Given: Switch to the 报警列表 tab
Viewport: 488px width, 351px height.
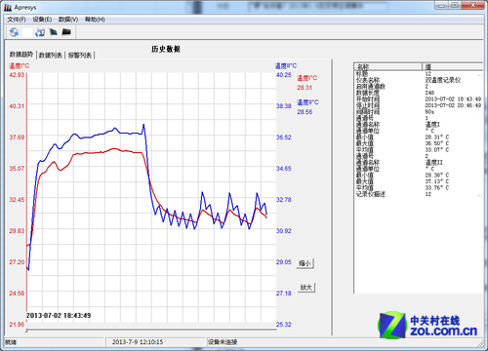Looking at the screenshot, I should (x=80, y=56).
